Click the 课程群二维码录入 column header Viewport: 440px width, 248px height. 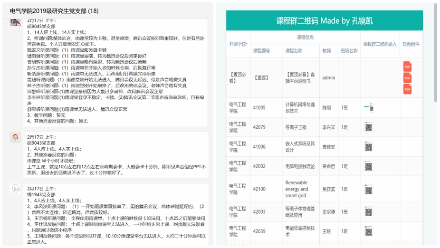tap(380, 44)
